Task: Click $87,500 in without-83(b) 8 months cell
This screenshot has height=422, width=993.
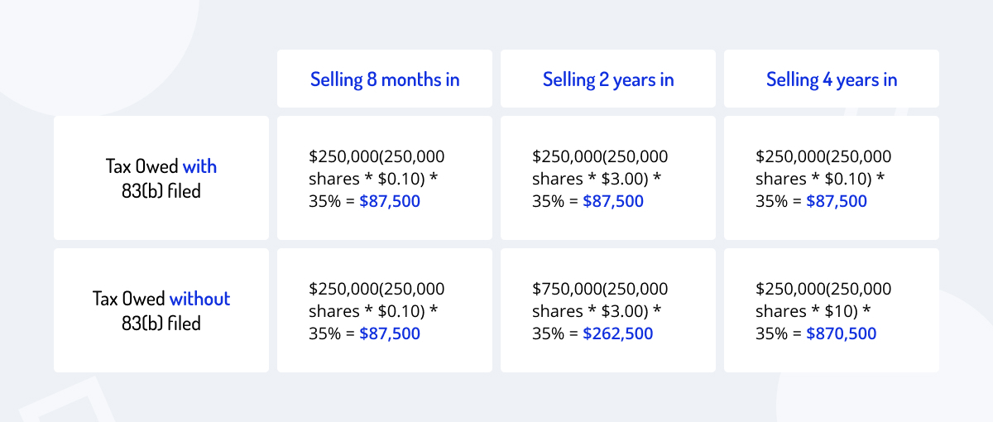Action: [x=390, y=333]
